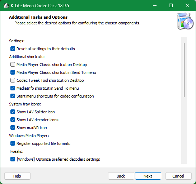Turn off Show madVR icon
Screen dimensions: 196x184
pos(13,128)
